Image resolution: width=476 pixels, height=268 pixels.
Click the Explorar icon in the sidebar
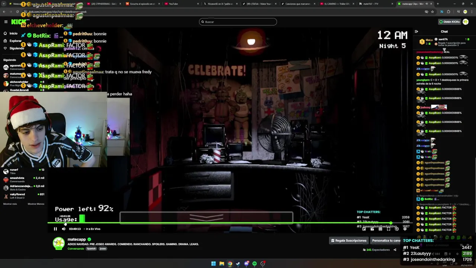coord(5,41)
